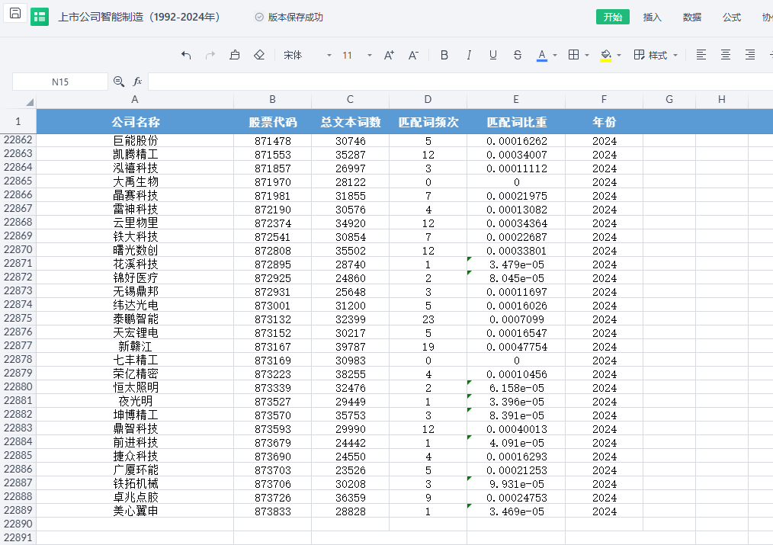The width and height of the screenshot is (773, 545).
Task: Activate the format painter brush
Action: coord(235,55)
